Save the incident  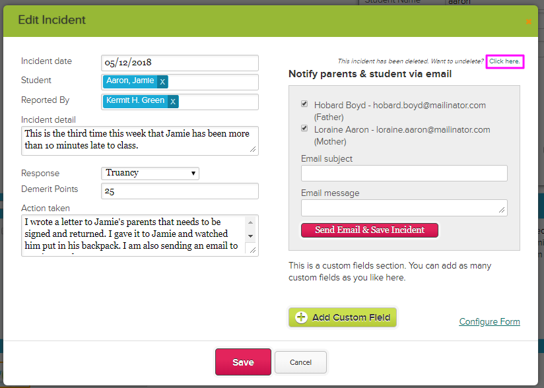pyautogui.click(x=243, y=362)
